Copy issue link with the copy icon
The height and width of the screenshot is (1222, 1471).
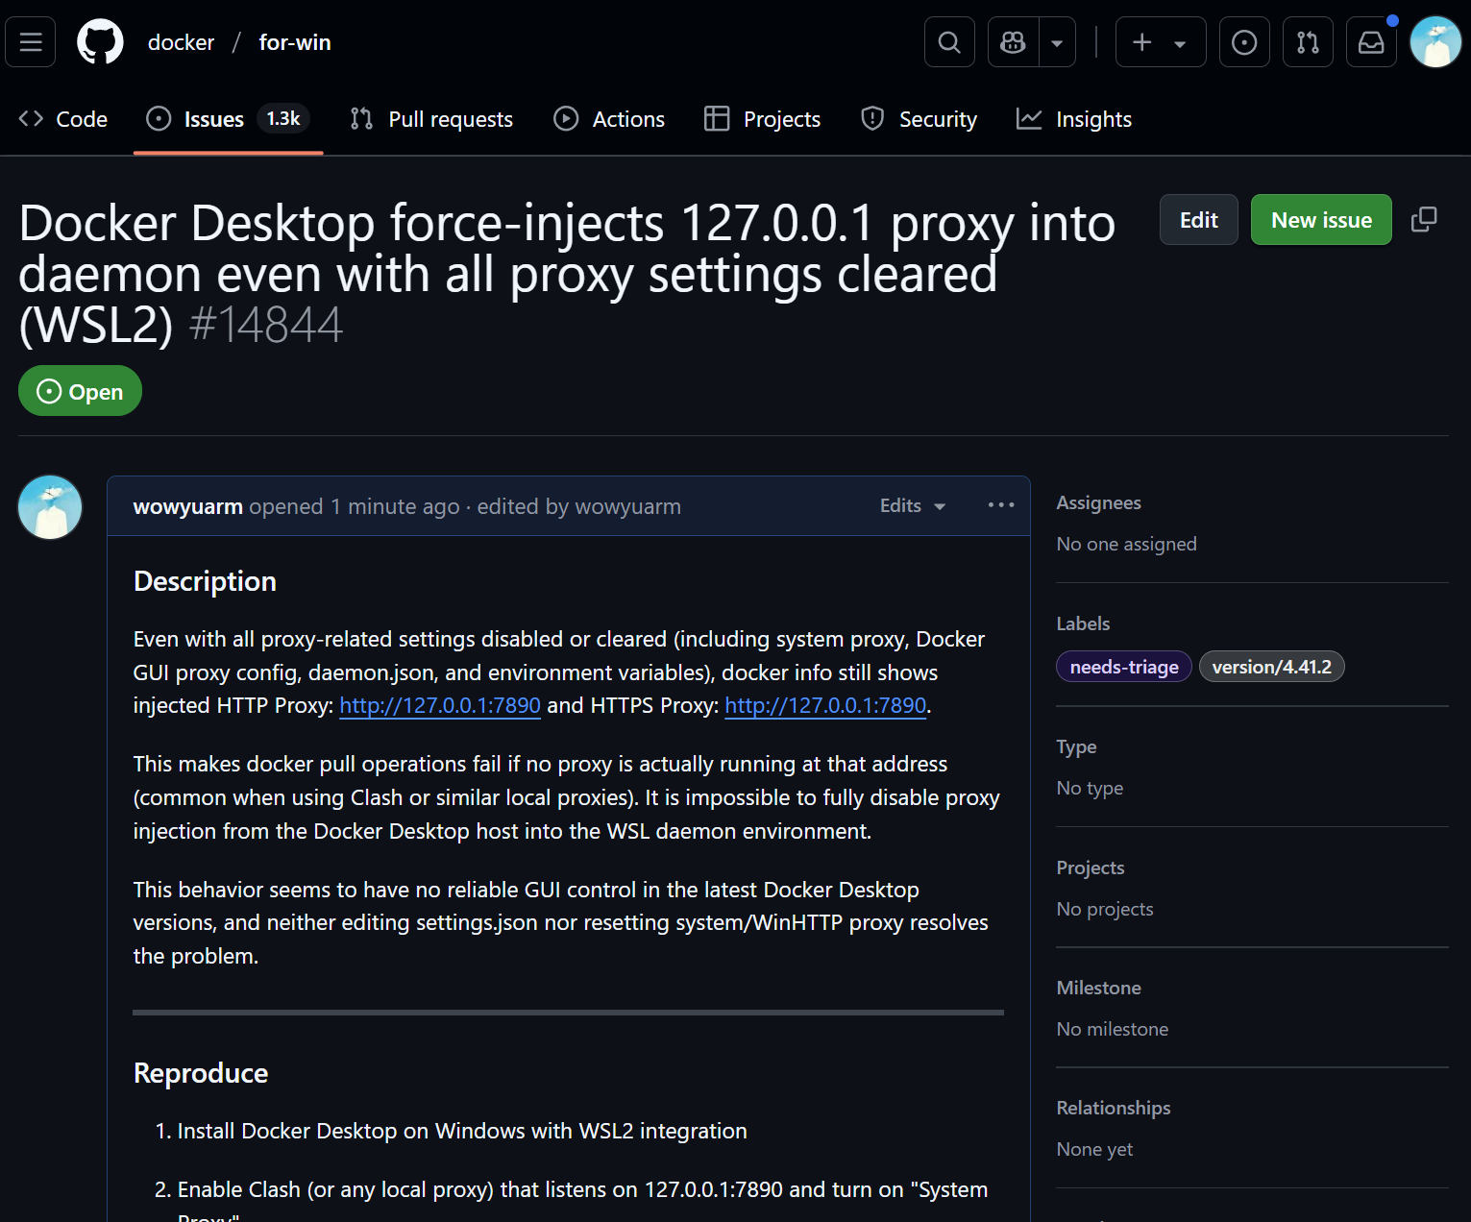click(x=1423, y=220)
